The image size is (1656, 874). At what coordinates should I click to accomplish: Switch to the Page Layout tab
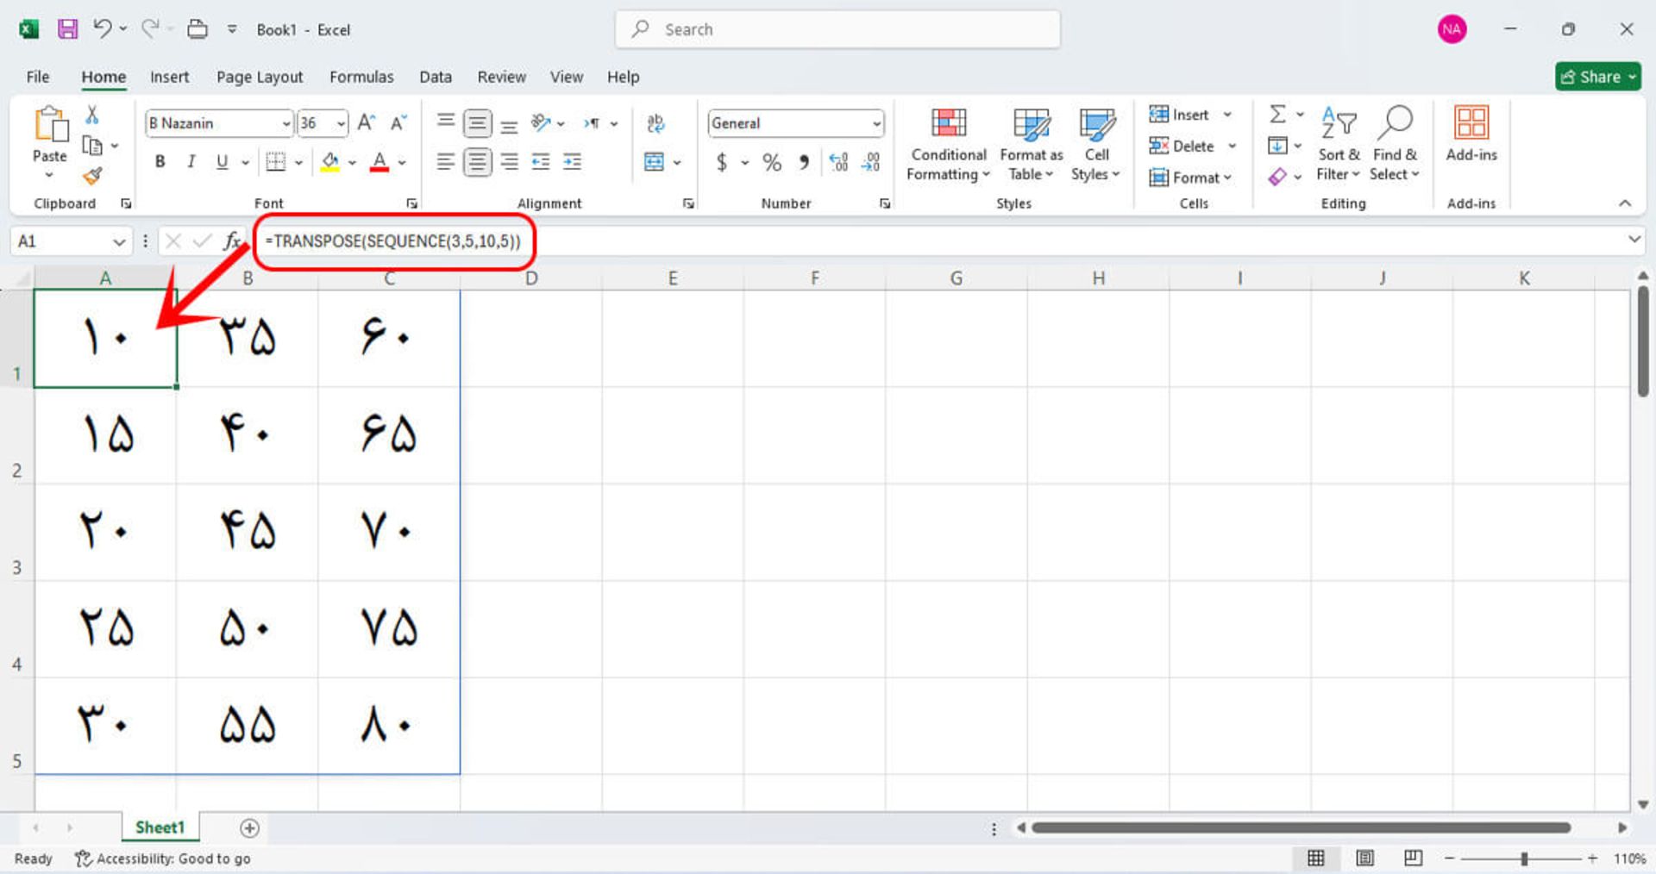click(260, 77)
